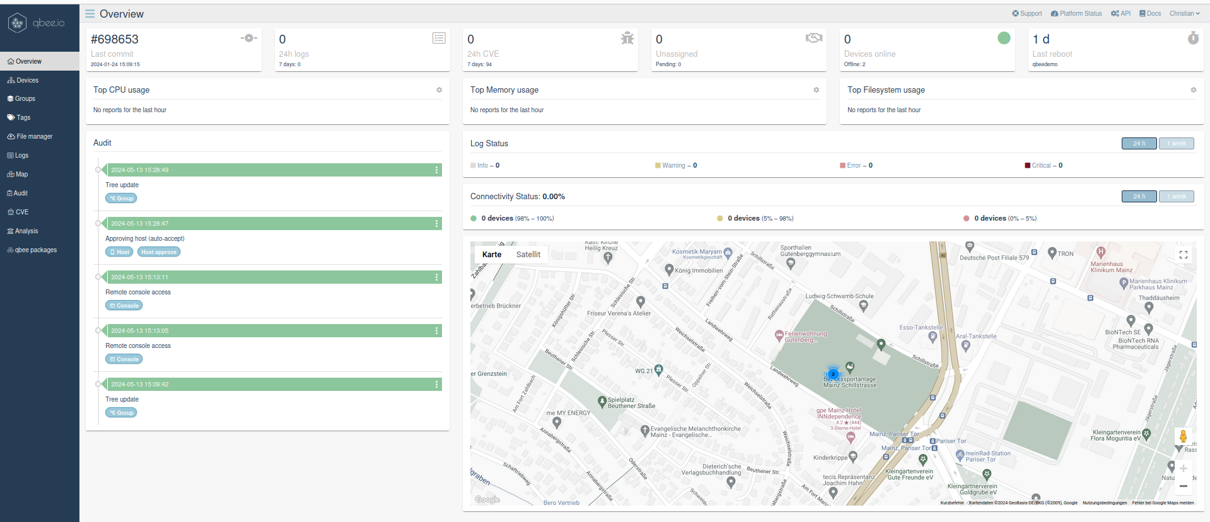This screenshot has width=1210, height=522.
Task: Click the handshake icon on Unassigned card
Action: point(814,38)
